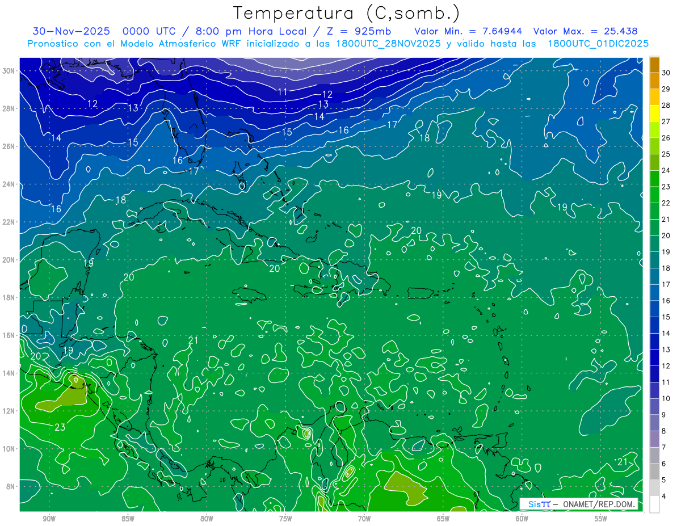681x526 pixels.
Task: Click light gray swatch between 4 and 5
Action: 654,488
